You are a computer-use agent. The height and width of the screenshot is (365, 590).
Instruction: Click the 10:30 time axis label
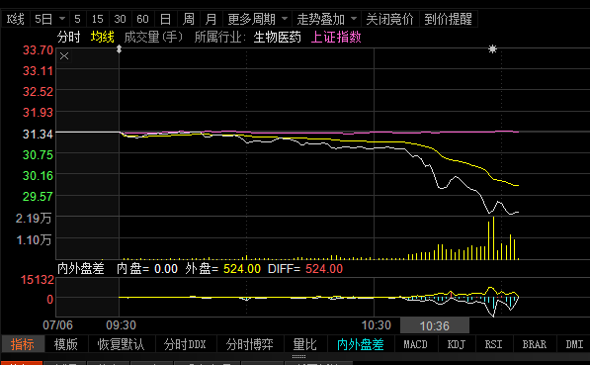pos(376,325)
